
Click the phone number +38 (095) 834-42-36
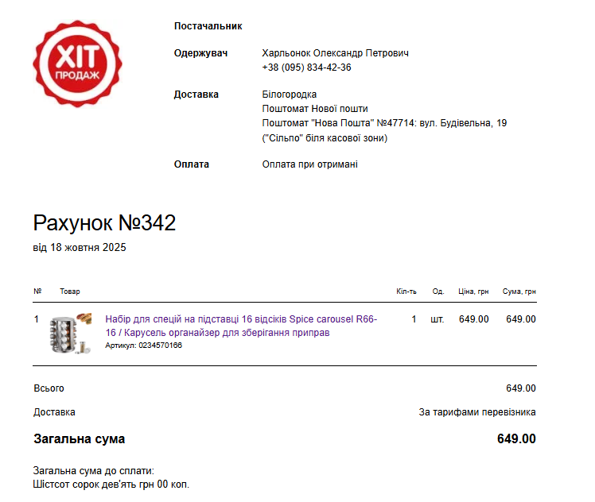tap(306, 68)
